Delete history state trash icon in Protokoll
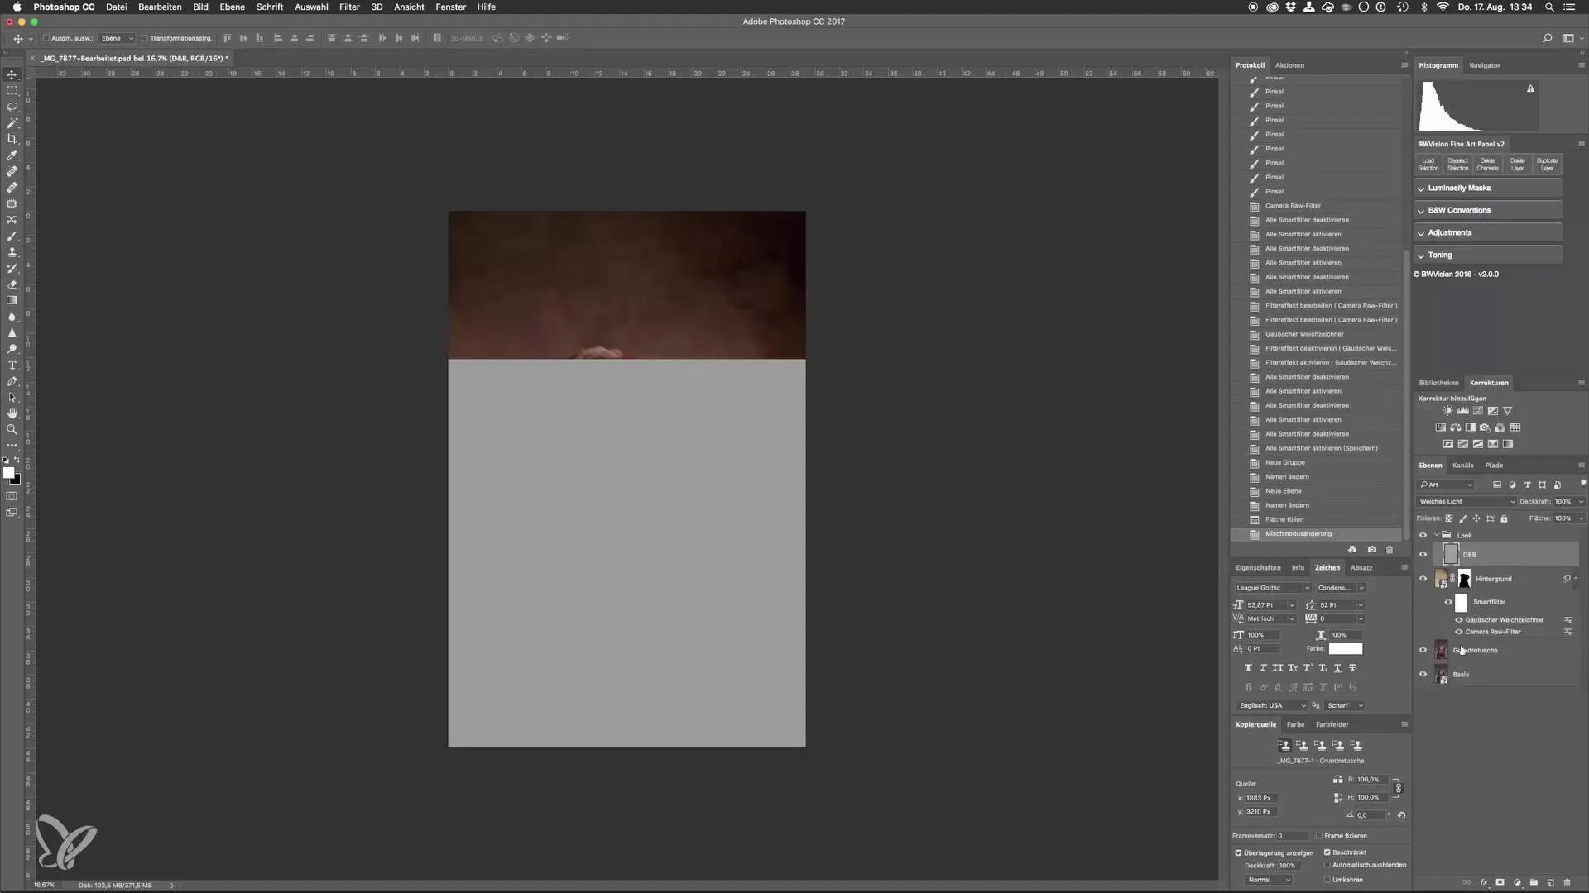Screen dimensions: 1589x893 point(1390,549)
